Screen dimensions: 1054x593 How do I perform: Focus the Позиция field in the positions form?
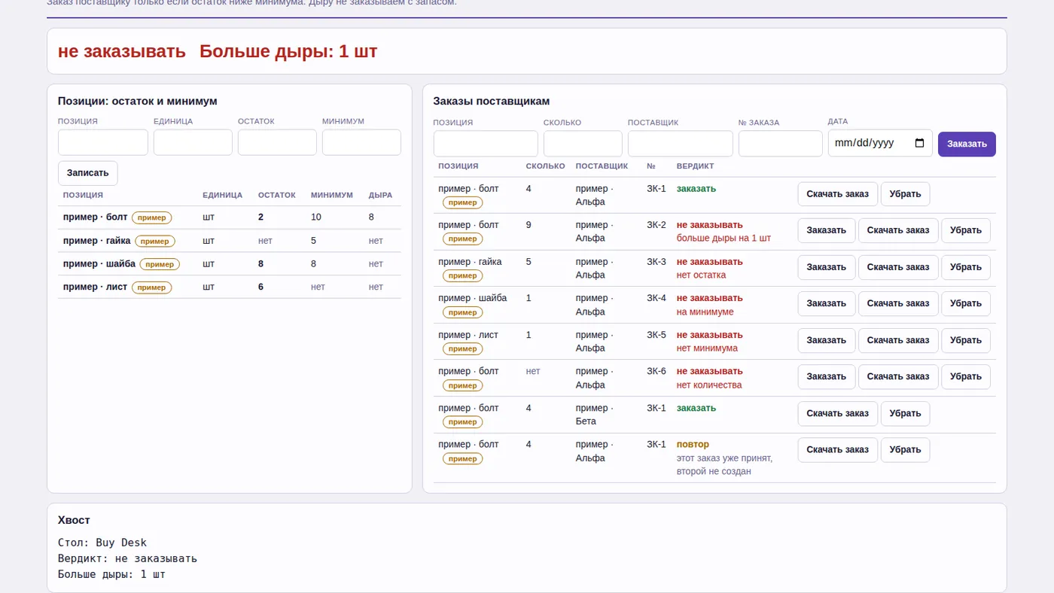(x=103, y=142)
